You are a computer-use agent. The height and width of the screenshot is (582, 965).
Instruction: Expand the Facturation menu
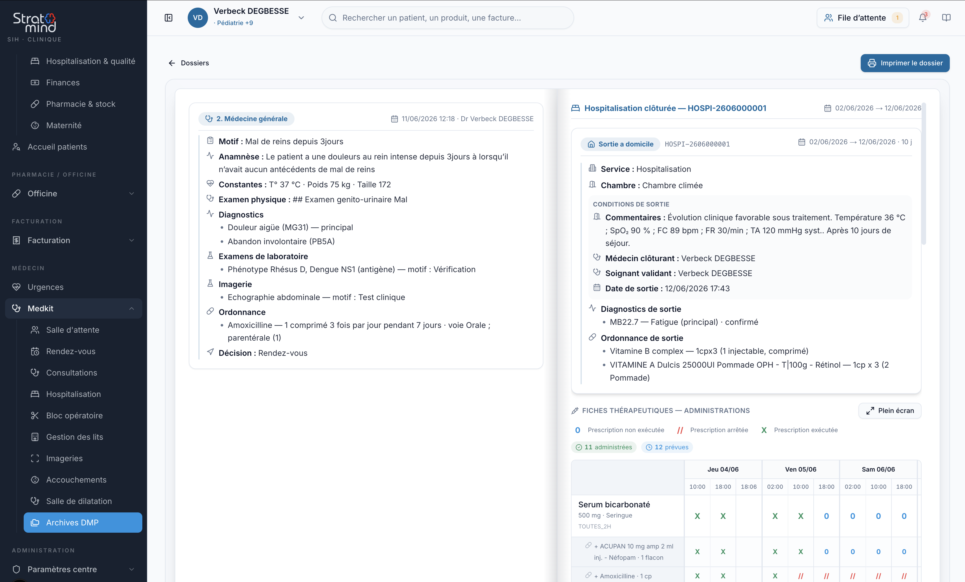coord(132,240)
